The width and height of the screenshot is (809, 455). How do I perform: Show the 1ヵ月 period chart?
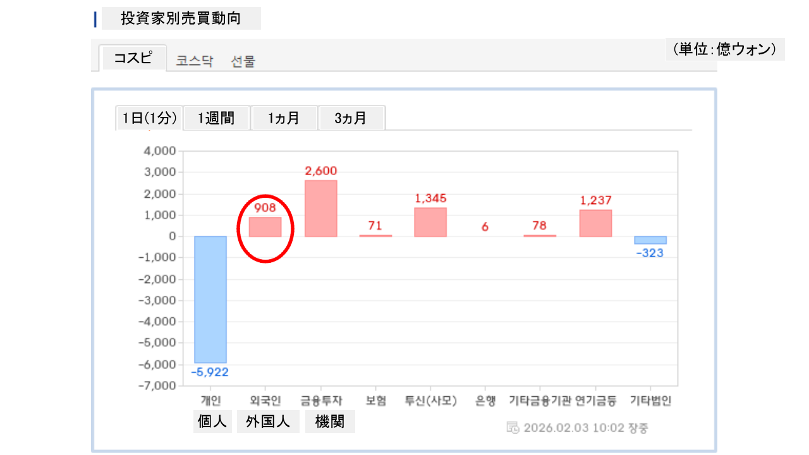[x=284, y=118]
